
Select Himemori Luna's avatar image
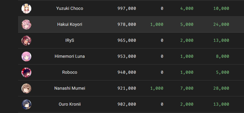26,56
